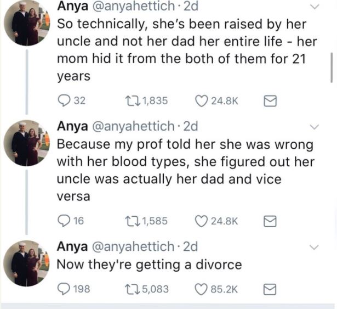Image resolution: width=337 pixels, height=309 pixels.
Task: Open chevron menu on the divorce tweet
Action: (314, 246)
